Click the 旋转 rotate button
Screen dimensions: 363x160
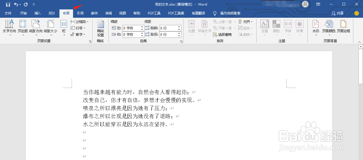pos(246,34)
